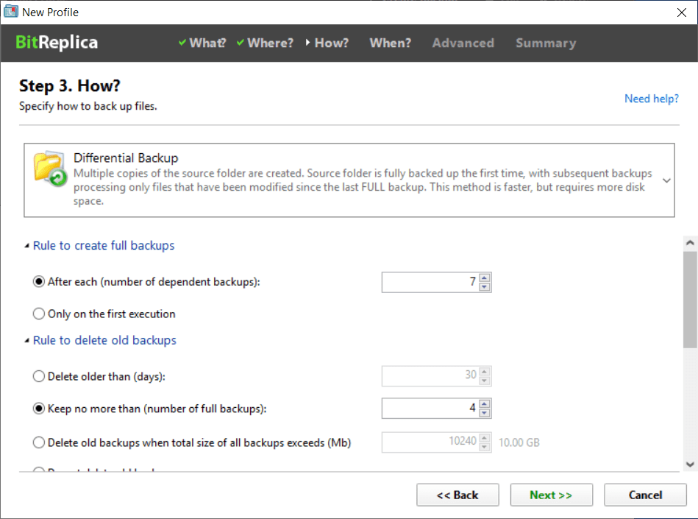Click the days field showing 30

430,376
